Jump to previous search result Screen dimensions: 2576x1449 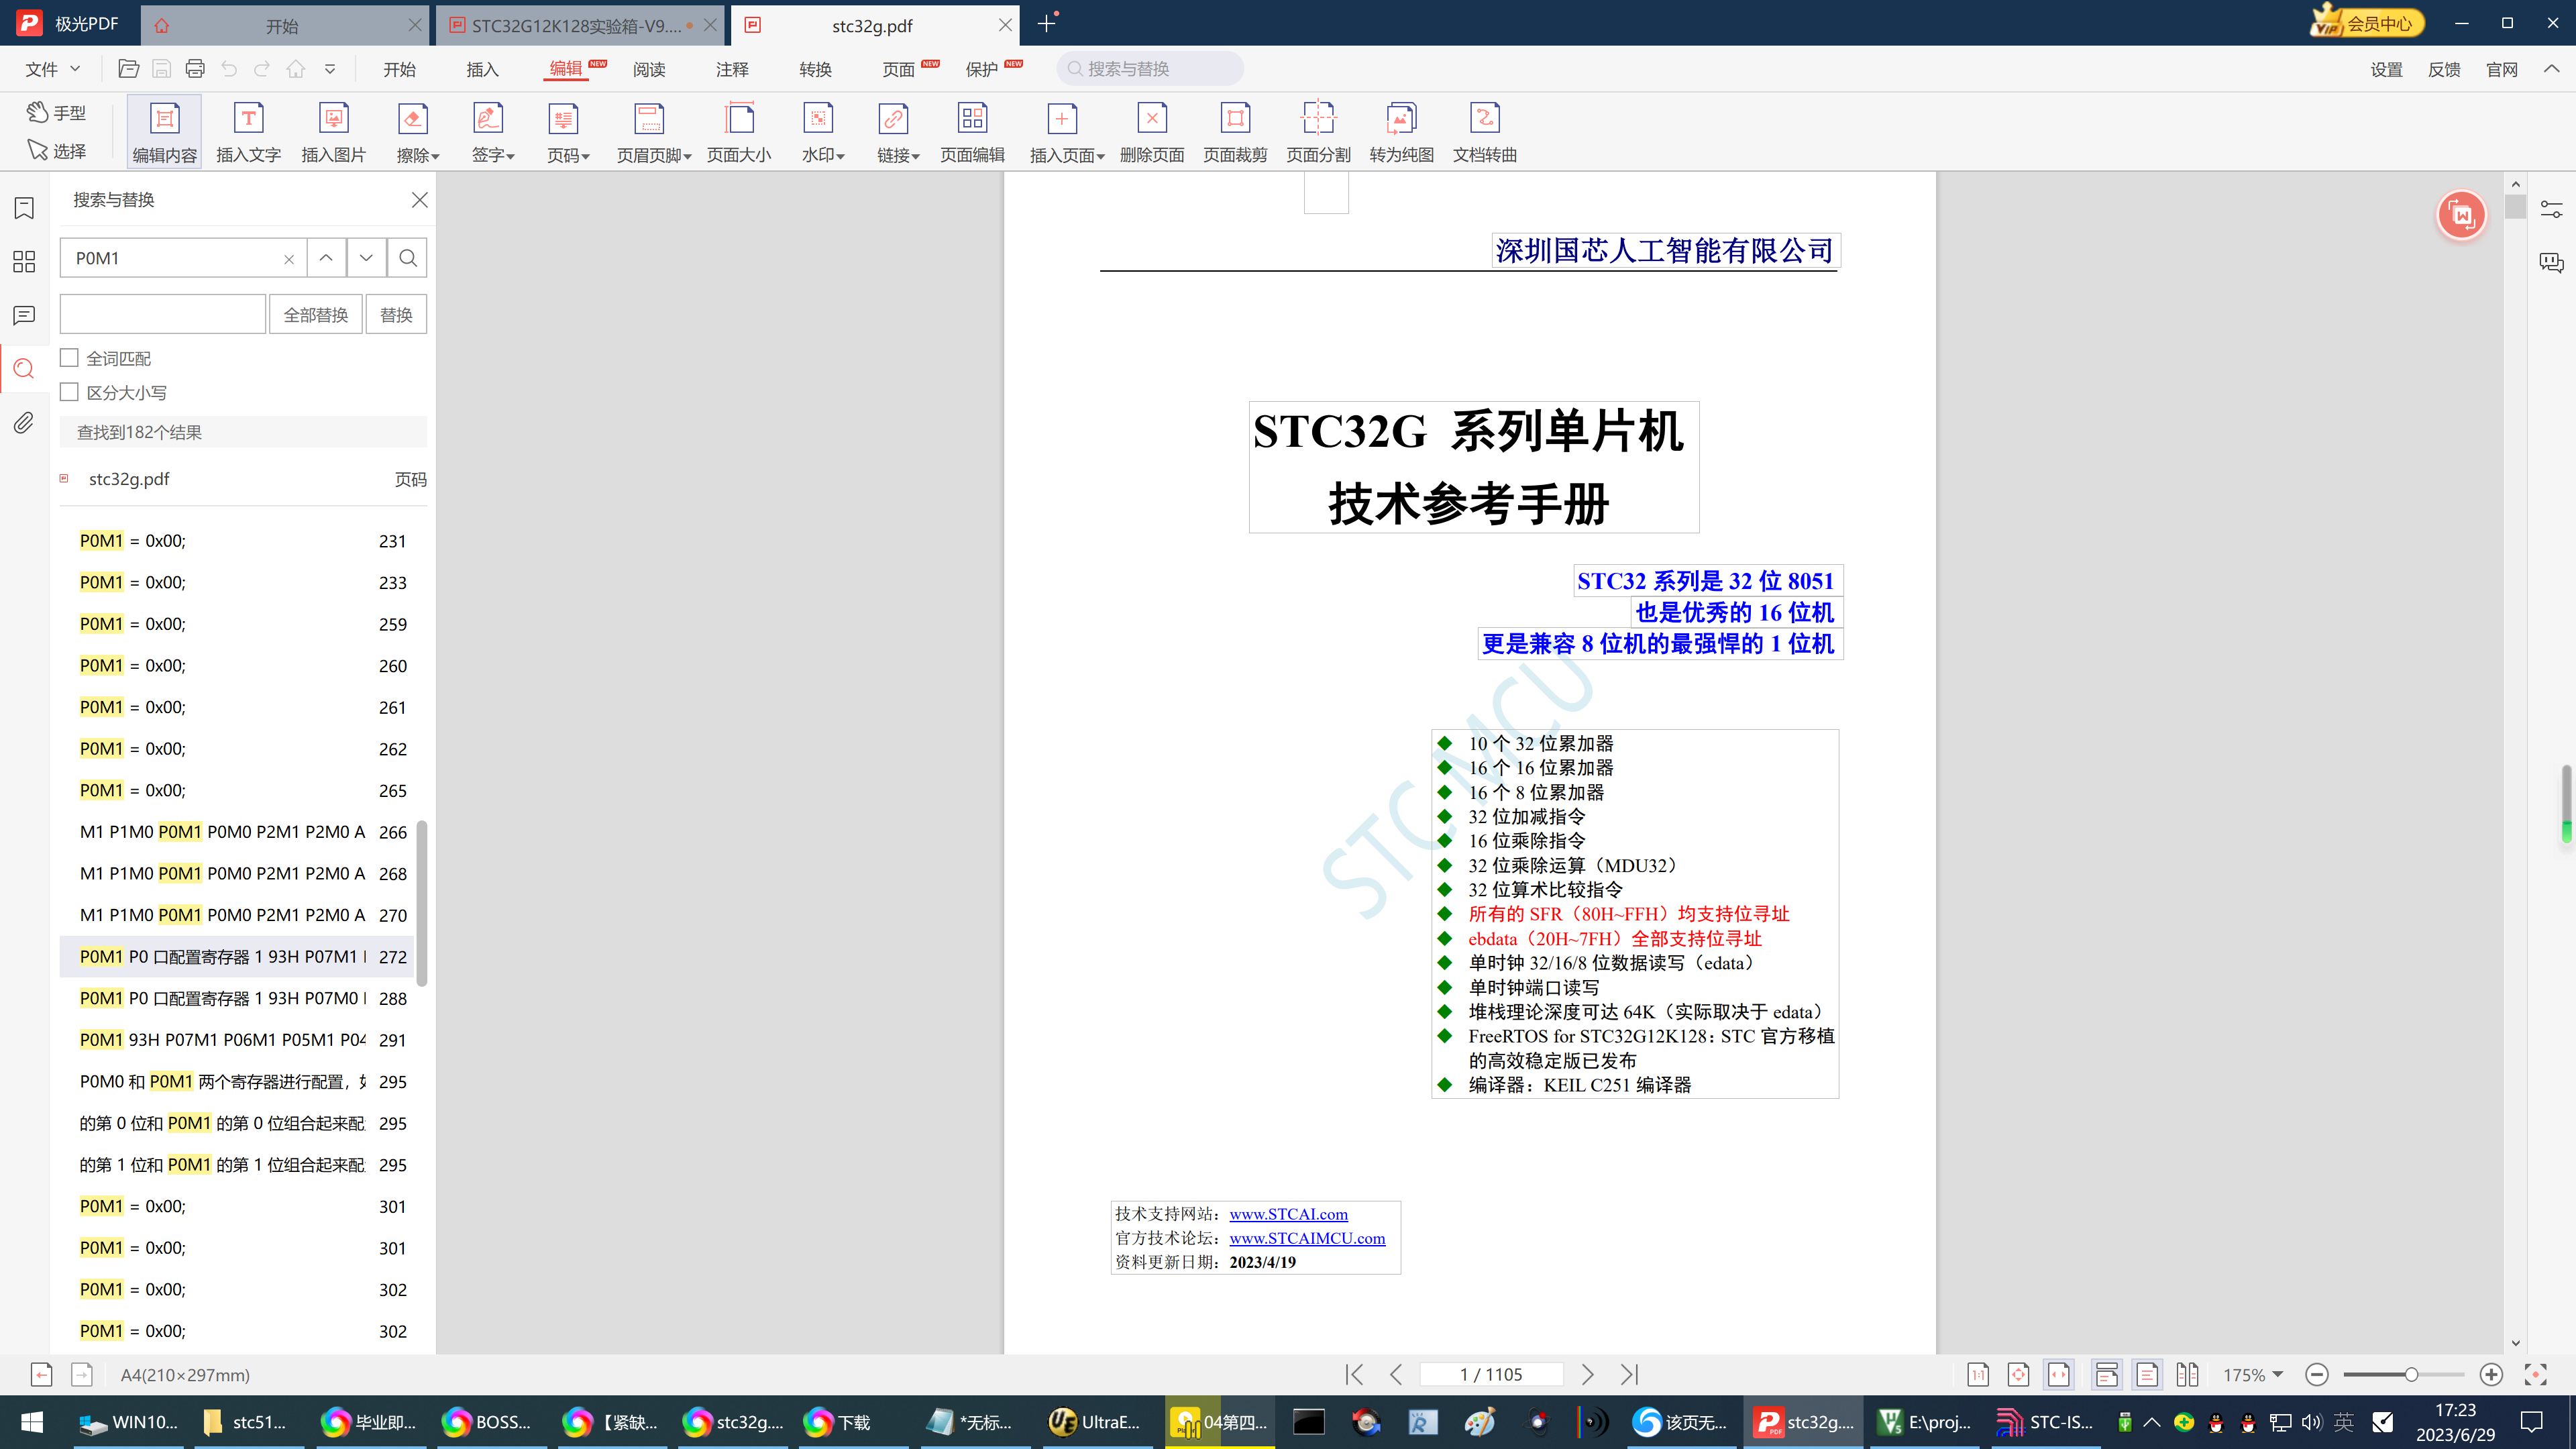tap(326, 258)
